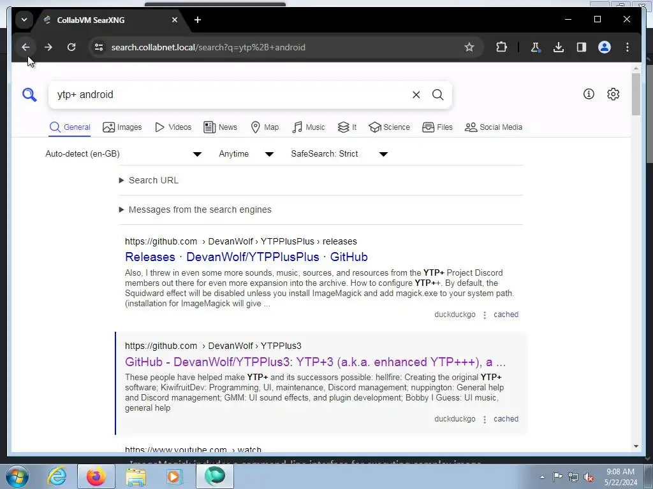The height and width of the screenshot is (489, 653).
Task: Open the SafeSearch: Strict dropdown
Action: 339,154
